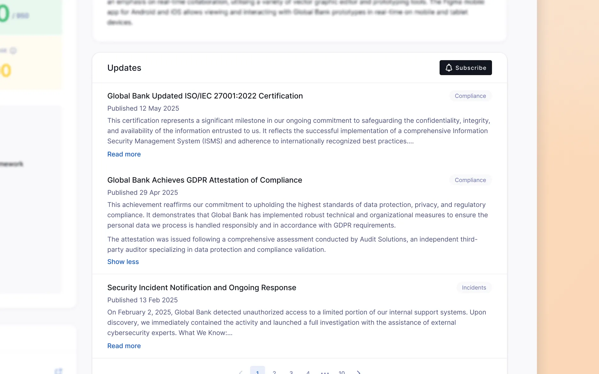599x374 pixels.
Task: Click the previous page arrow
Action: pyautogui.click(x=241, y=372)
